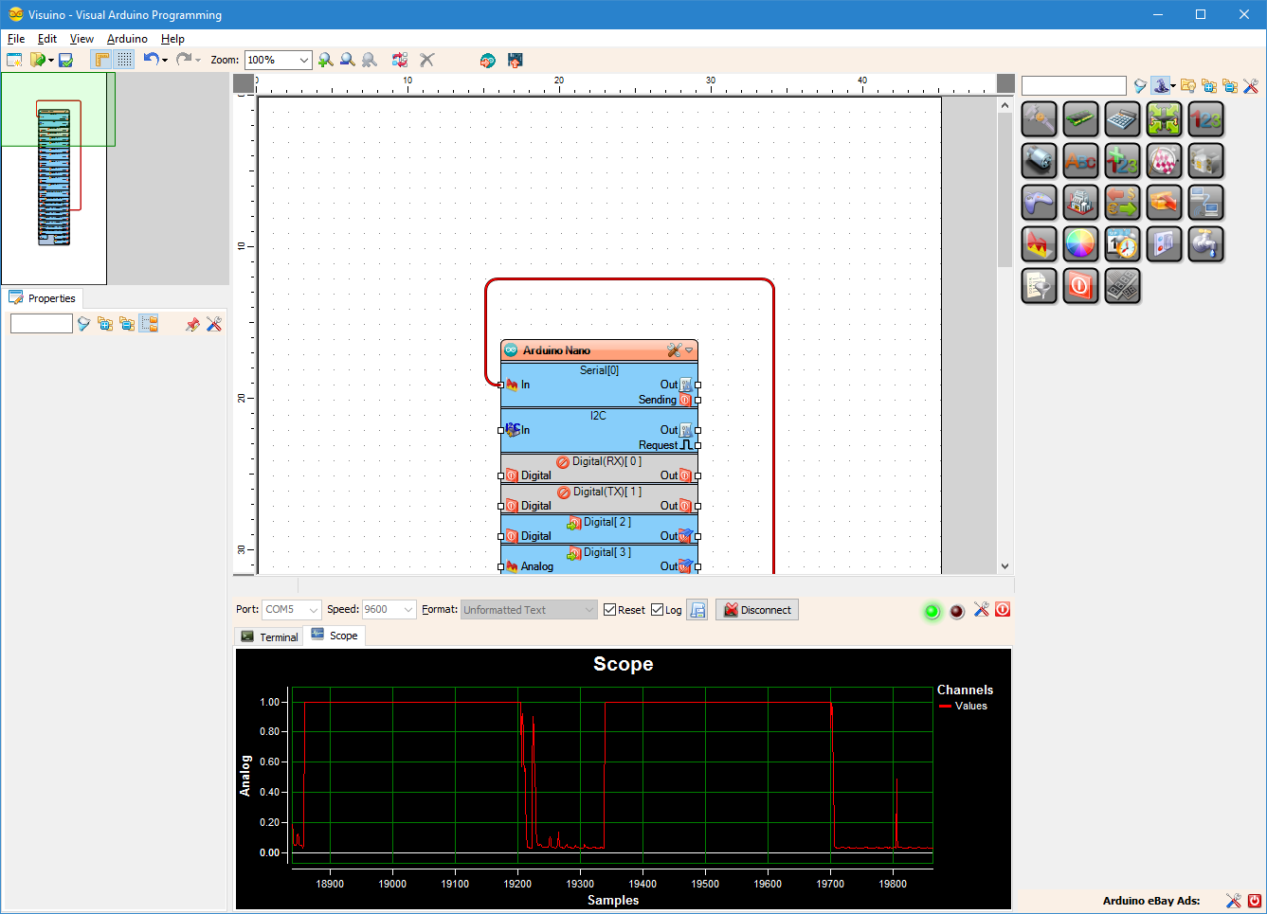1267x914 pixels.
Task: Click the delete (X) toolbar icon
Action: tap(427, 60)
